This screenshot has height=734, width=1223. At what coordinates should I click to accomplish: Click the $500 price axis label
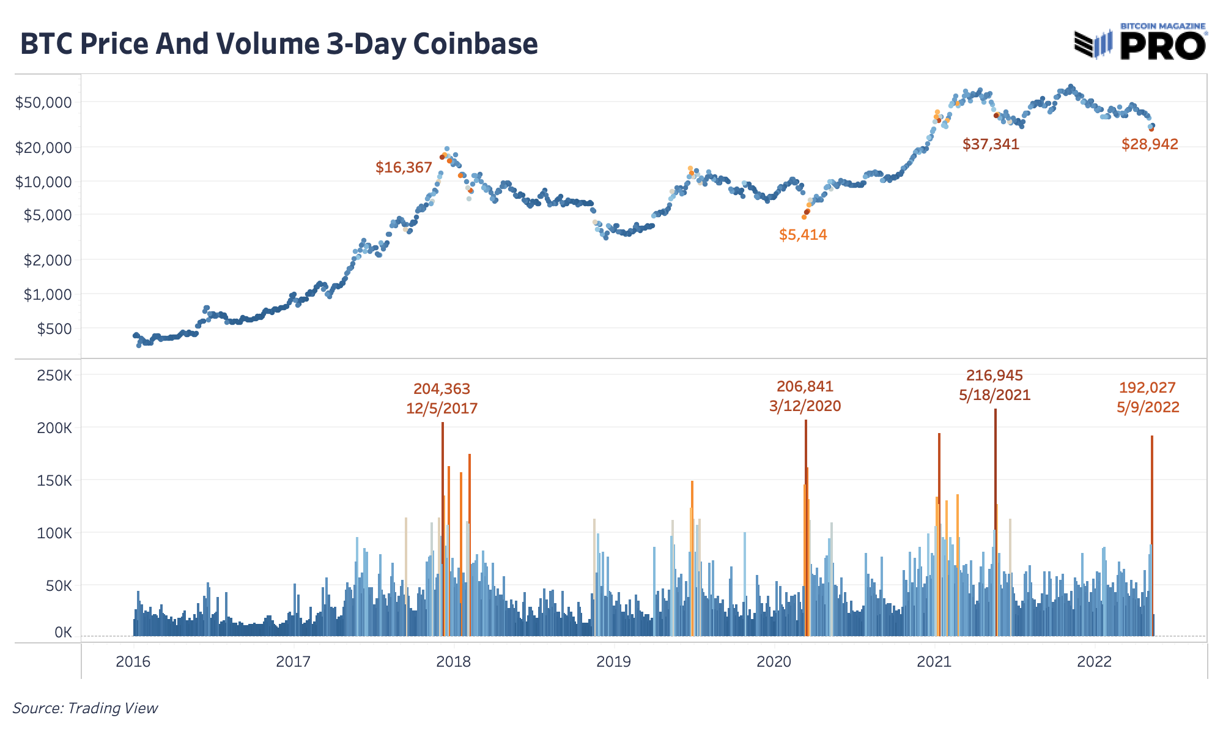pos(54,328)
